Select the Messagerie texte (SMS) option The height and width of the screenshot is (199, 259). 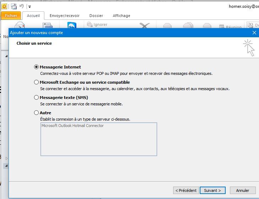click(37, 98)
